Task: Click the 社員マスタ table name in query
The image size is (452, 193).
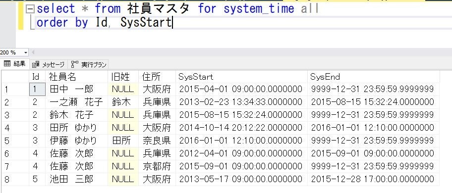Action: click(x=158, y=8)
